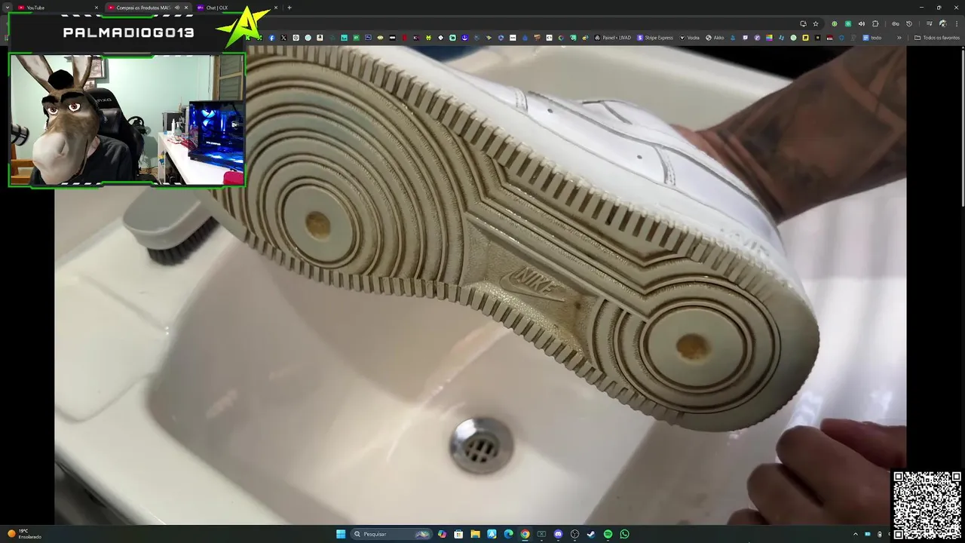Open WhatsApp from taskbar
Viewport: 965px width, 543px height.
(624, 534)
